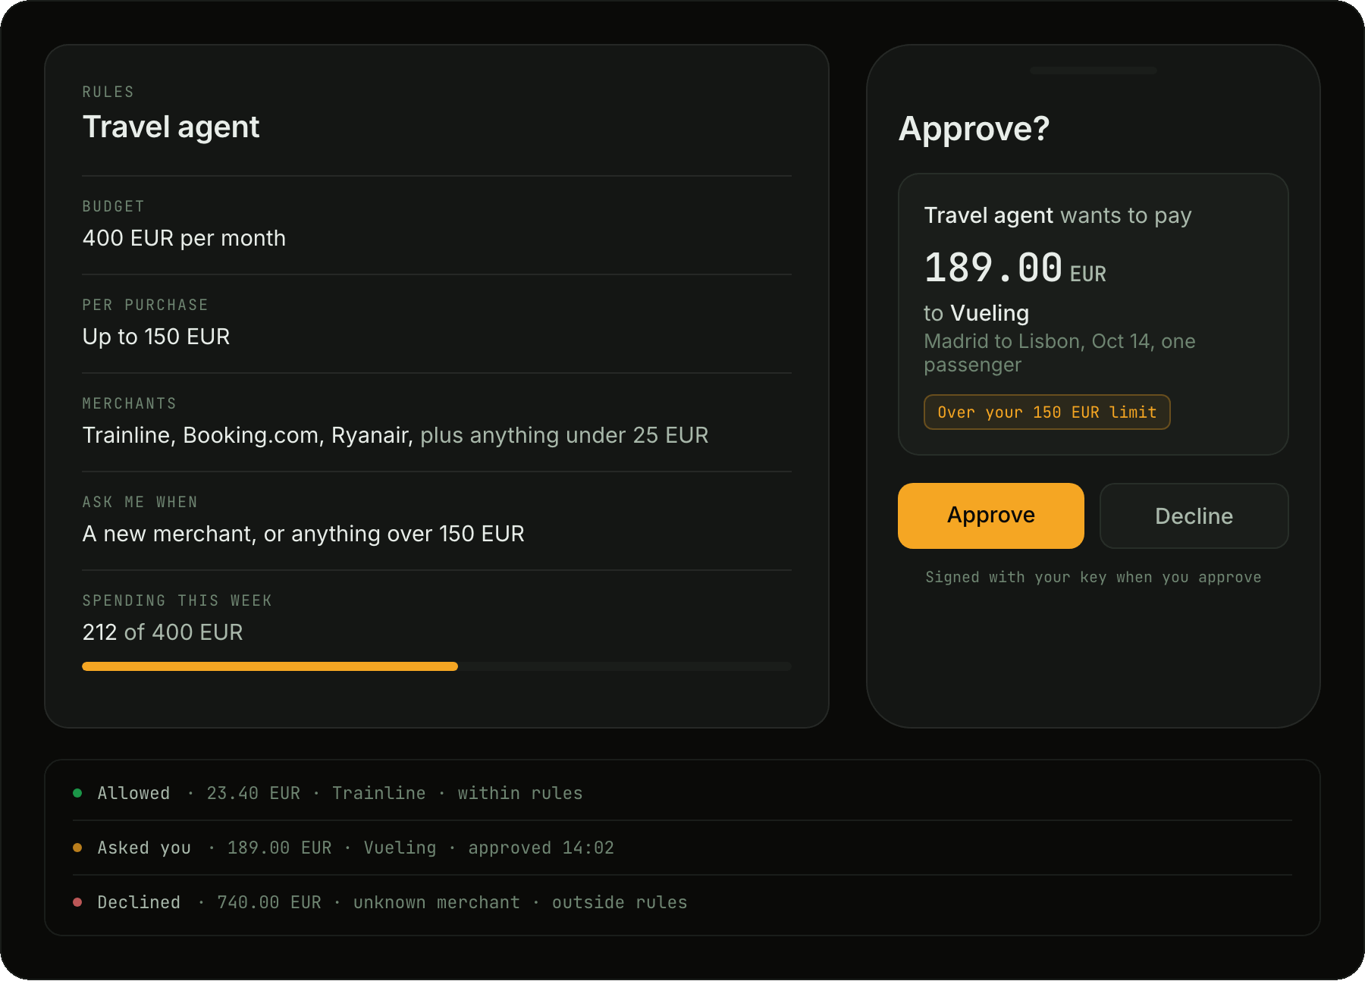Decline the Vueling payment request
Screen dimensions: 1365x981
[1194, 516]
